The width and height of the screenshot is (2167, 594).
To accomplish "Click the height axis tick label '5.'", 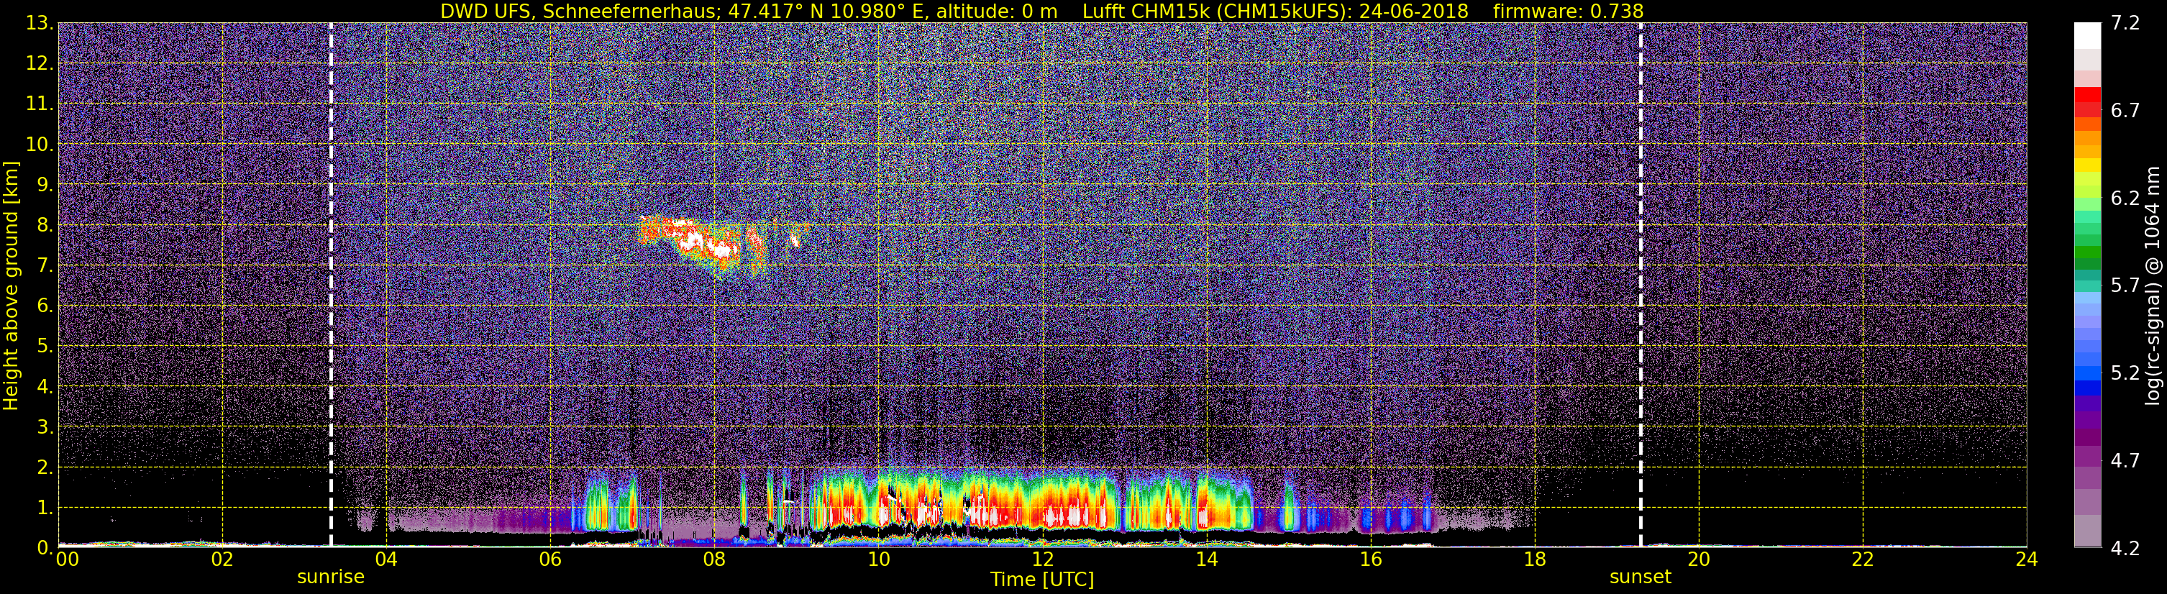I will [44, 347].
